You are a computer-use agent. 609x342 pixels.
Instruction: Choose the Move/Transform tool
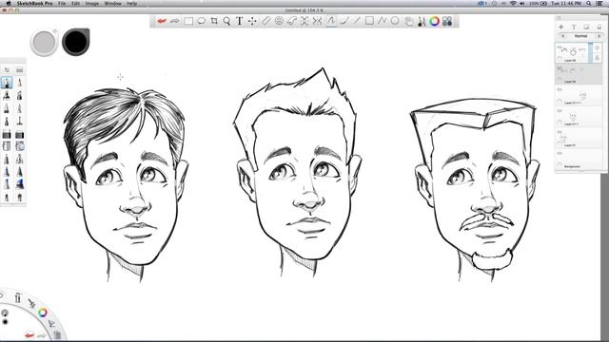tap(252, 21)
